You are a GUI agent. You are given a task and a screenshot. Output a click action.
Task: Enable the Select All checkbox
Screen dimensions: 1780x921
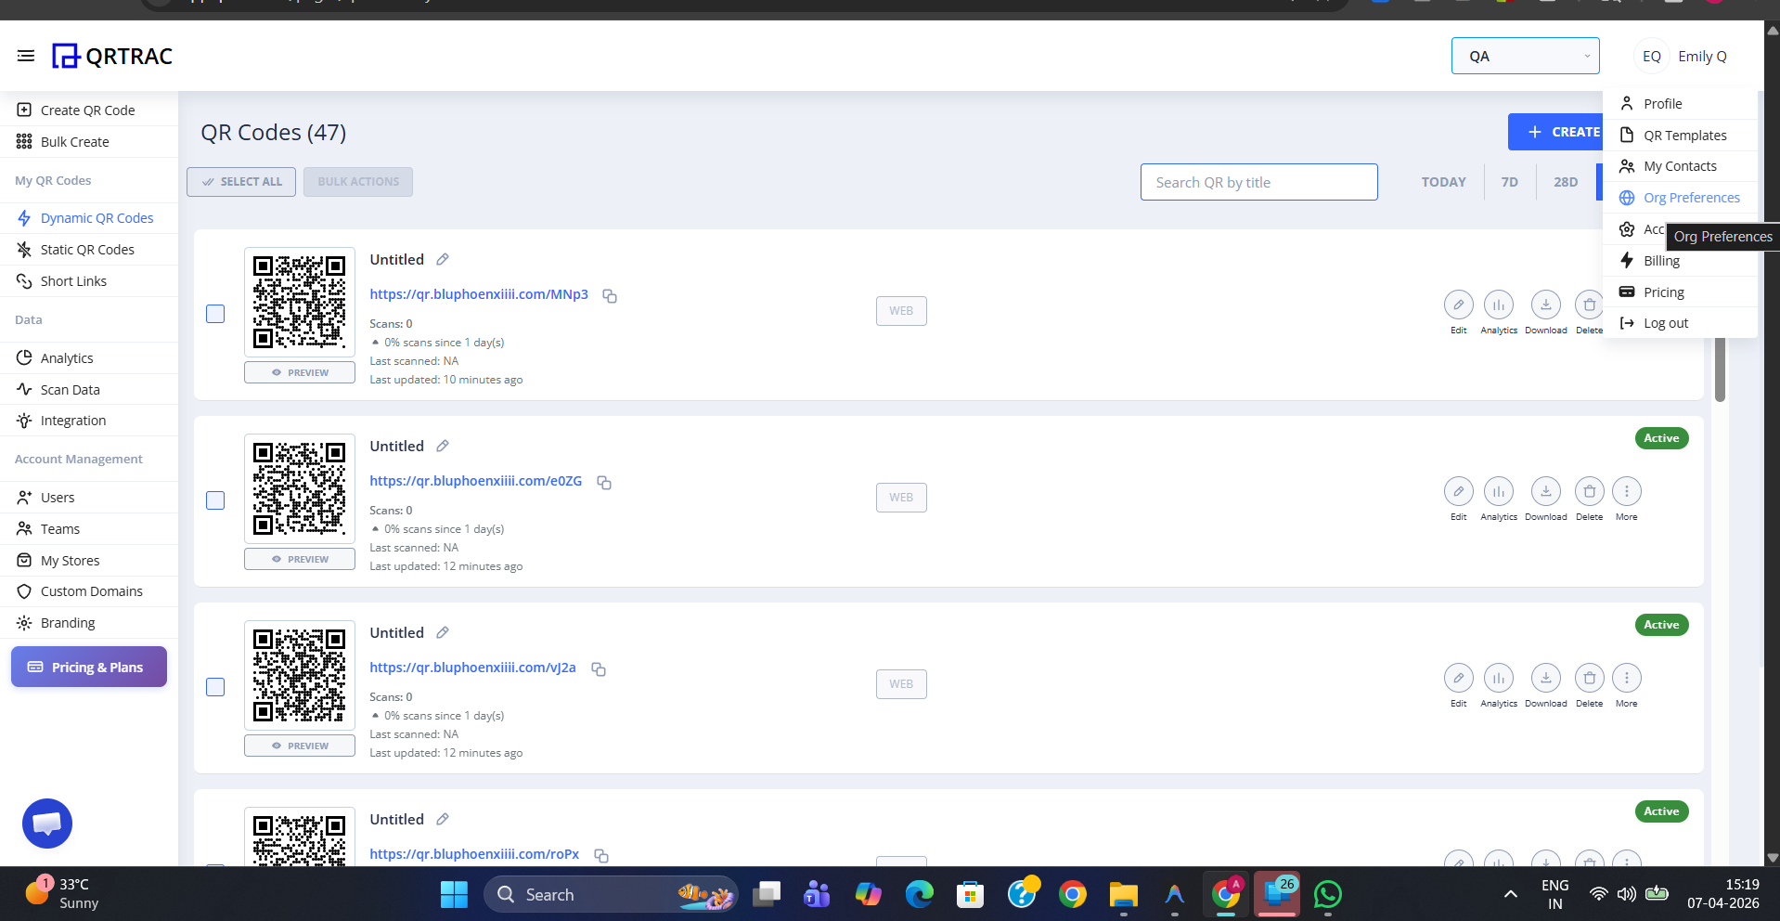click(x=240, y=181)
